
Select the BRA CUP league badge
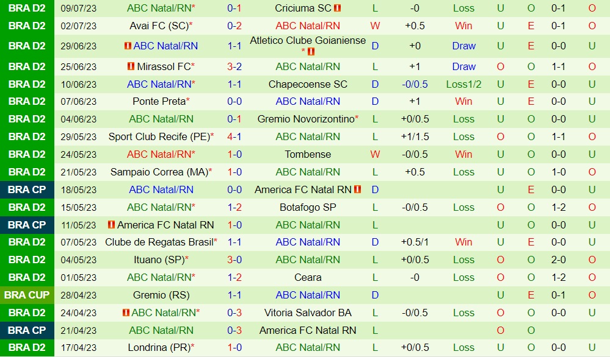27,295
